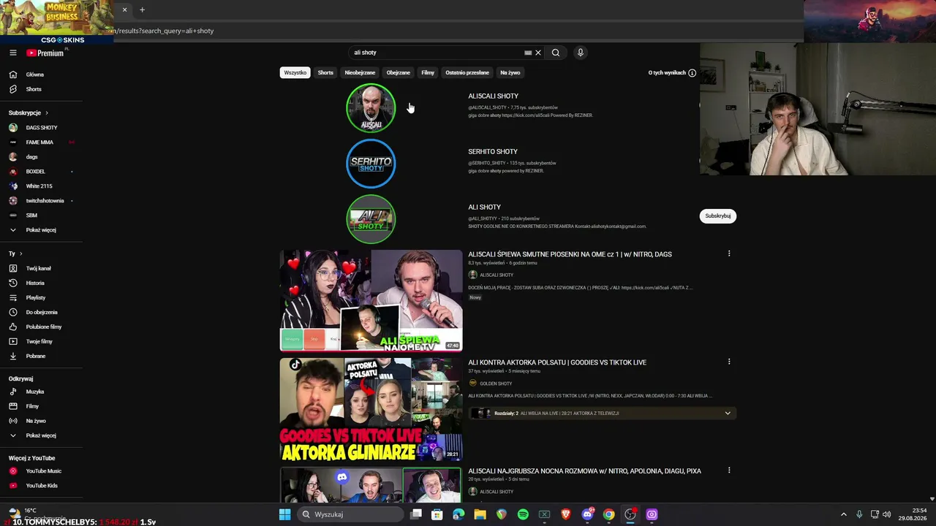Select the Shorts filter chip

325,73
